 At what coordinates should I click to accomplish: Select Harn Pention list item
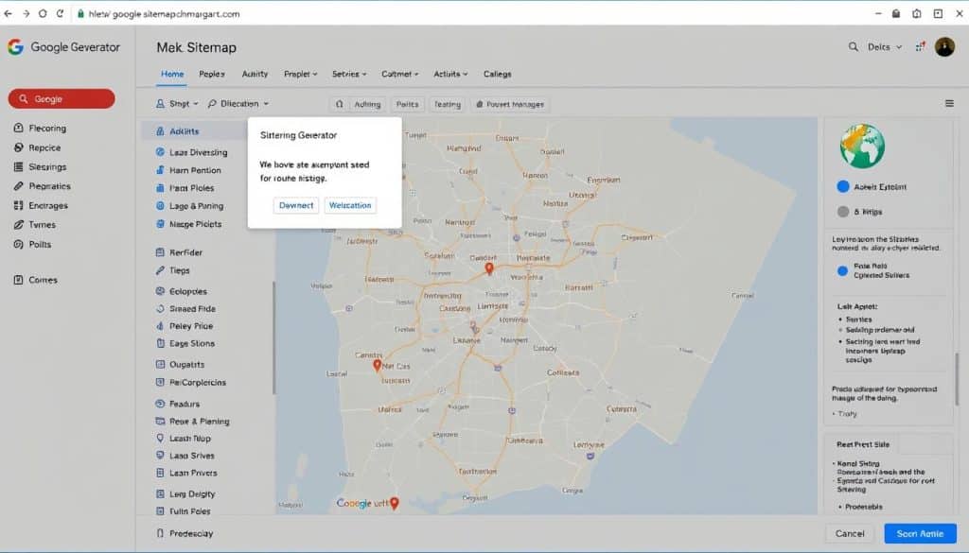coord(188,170)
